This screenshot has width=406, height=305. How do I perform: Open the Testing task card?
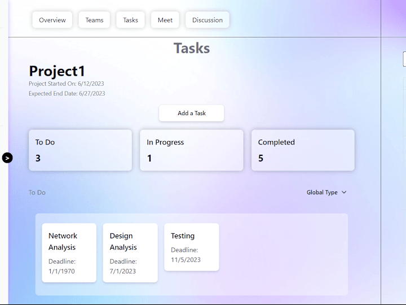coord(192,247)
